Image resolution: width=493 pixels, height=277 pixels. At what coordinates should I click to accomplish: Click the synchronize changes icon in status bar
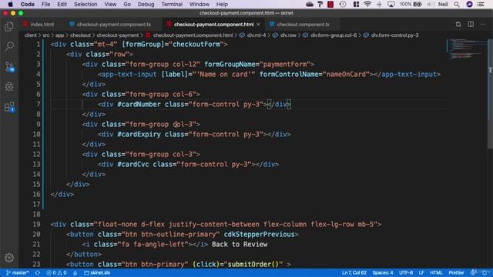coord(38,272)
